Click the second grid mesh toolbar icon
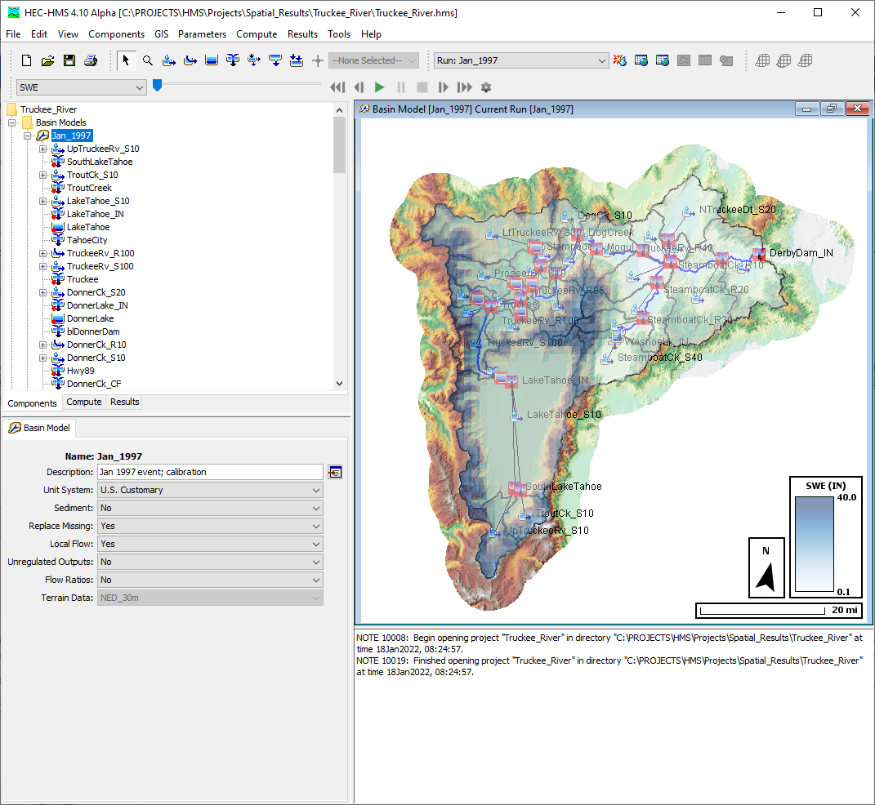875x805 pixels. click(783, 60)
